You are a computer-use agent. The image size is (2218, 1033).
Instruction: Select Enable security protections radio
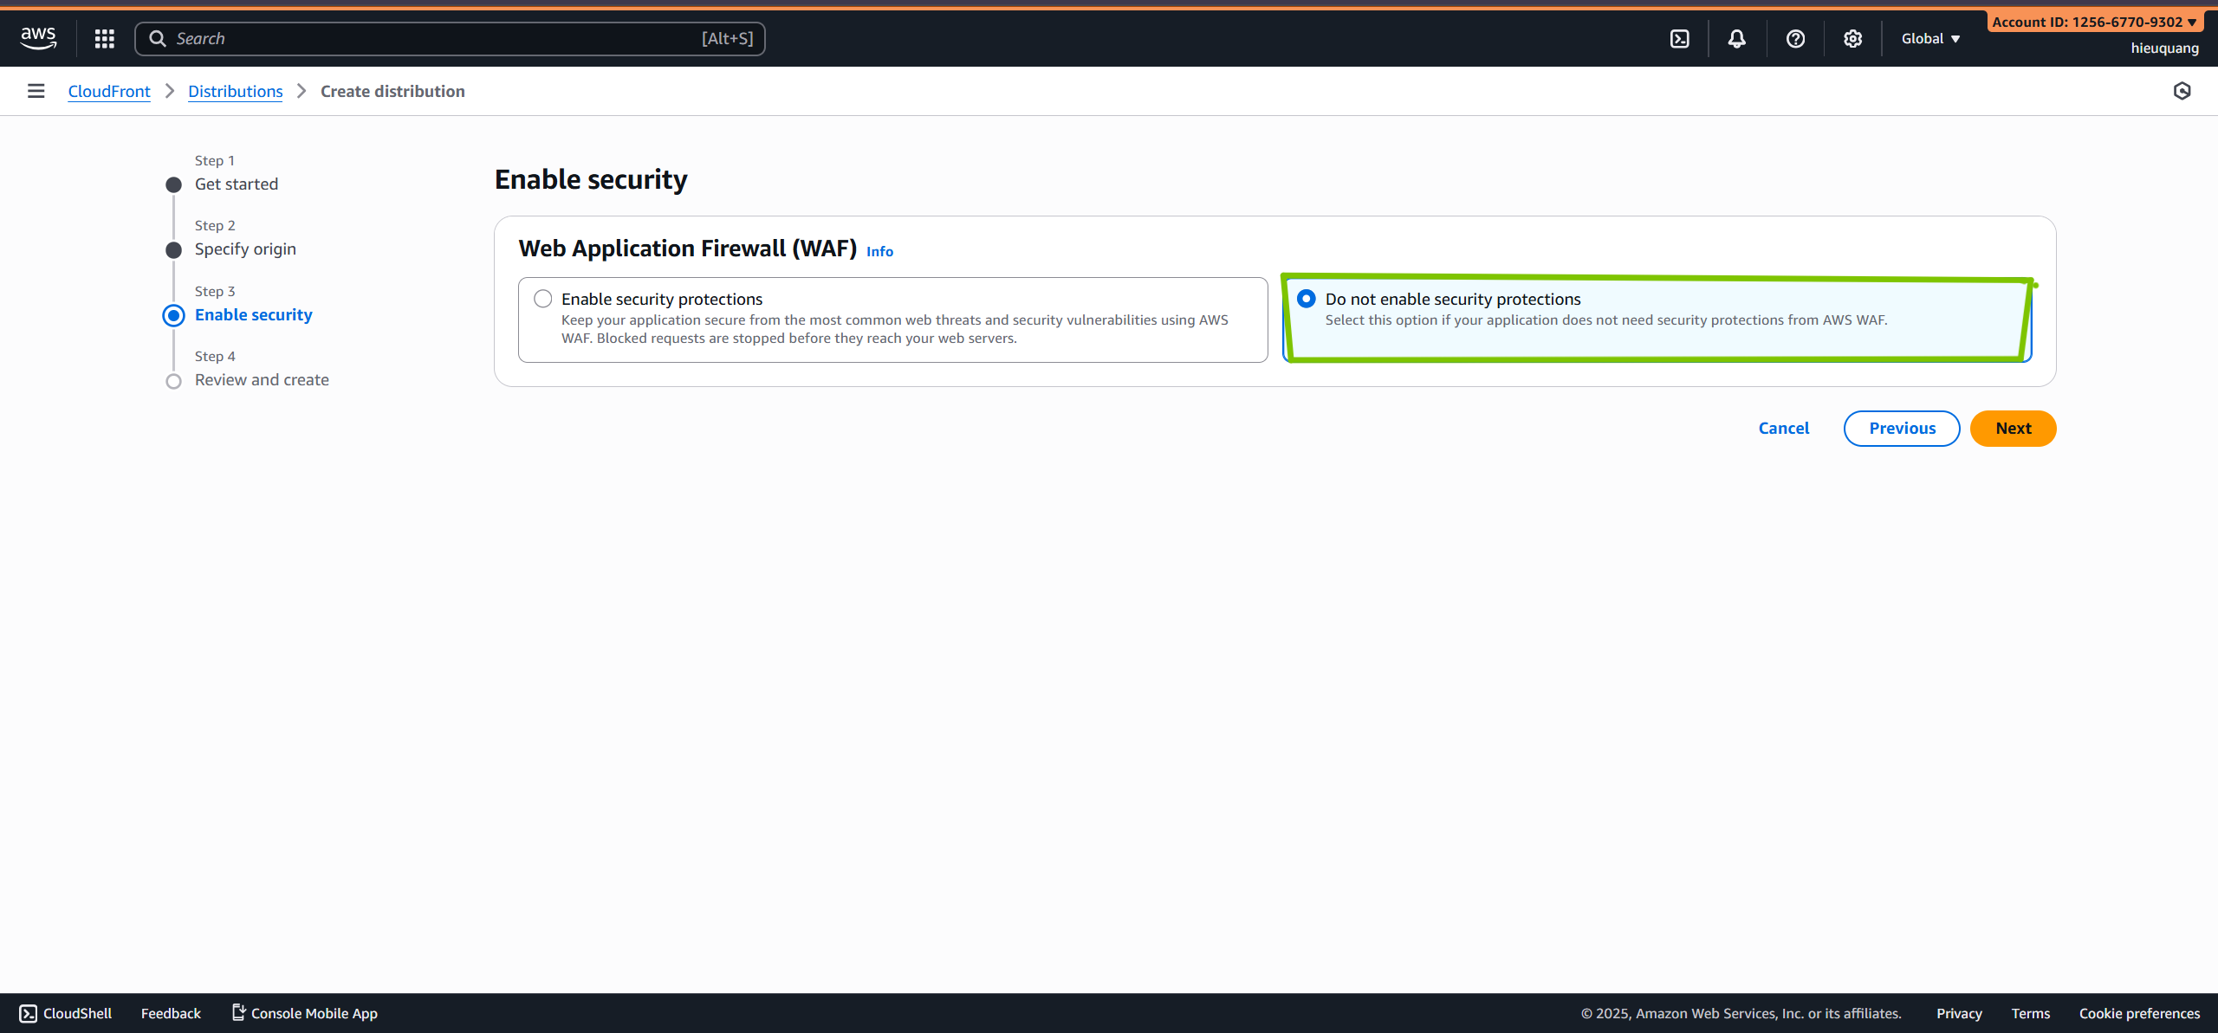[543, 299]
